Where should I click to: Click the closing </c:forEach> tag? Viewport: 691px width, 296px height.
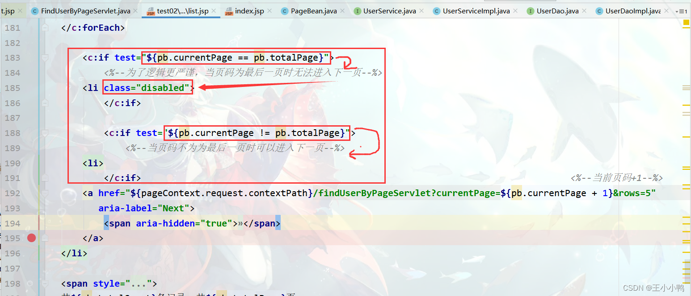coord(93,28)
